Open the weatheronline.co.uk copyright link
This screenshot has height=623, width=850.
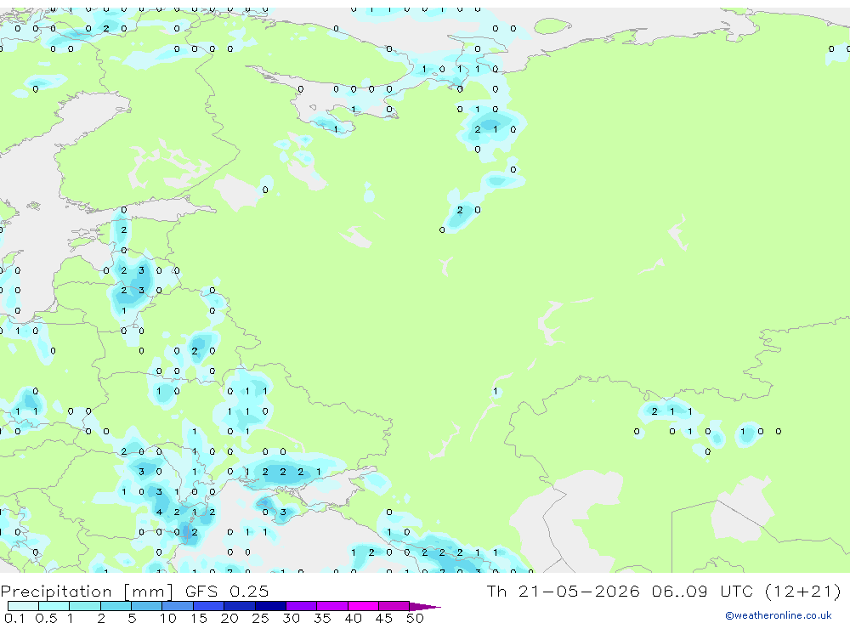(778, 615)
